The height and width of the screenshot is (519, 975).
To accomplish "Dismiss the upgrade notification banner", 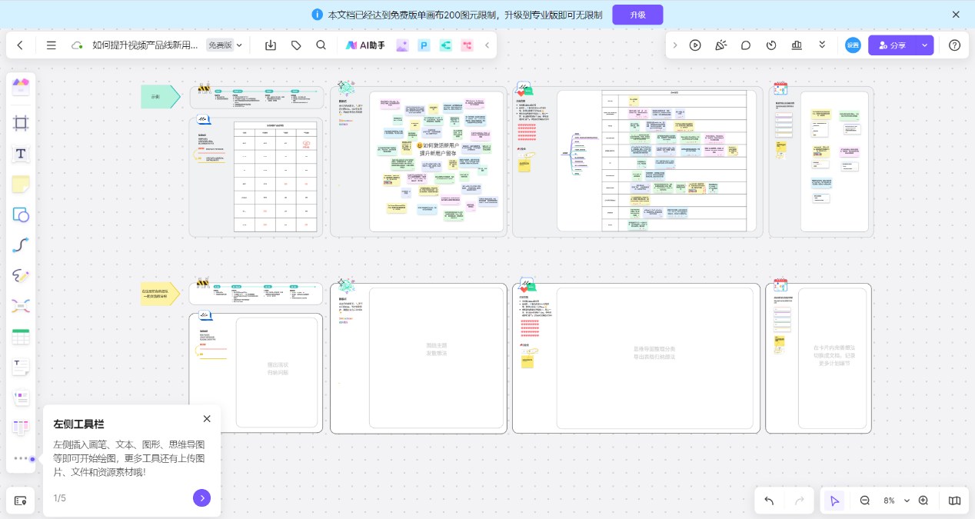I will [956, 15].
